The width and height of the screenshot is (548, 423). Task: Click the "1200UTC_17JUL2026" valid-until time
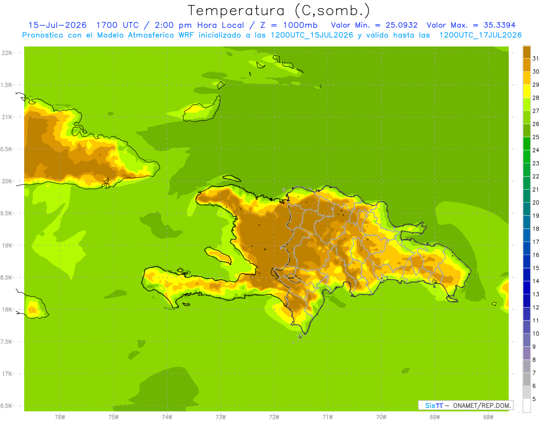coord(480,35)
